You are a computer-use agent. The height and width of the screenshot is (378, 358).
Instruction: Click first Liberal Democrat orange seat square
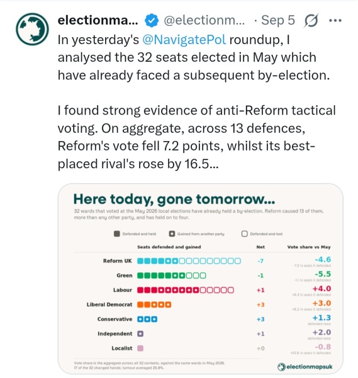click(x=140, y=305)
